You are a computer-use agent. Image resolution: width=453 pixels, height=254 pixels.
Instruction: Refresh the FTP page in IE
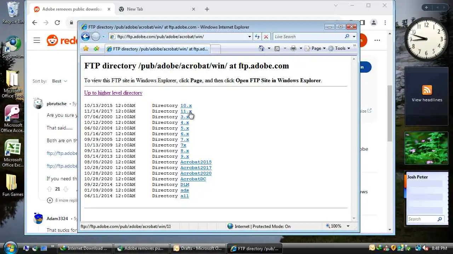coord(257,36)
